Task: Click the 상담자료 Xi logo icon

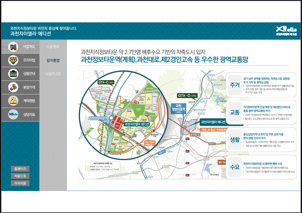Action: point(13,114)
